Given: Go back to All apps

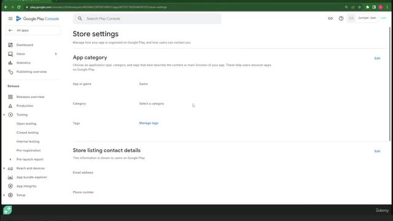Looking at the screenshot, I should [33, 30].
